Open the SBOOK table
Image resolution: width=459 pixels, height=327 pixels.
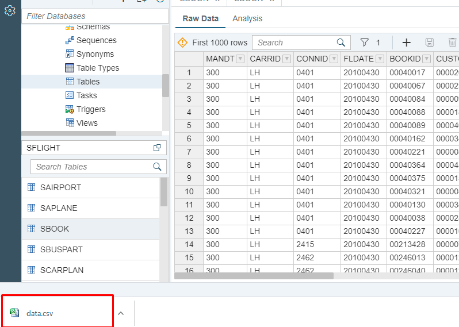(91, 229)
